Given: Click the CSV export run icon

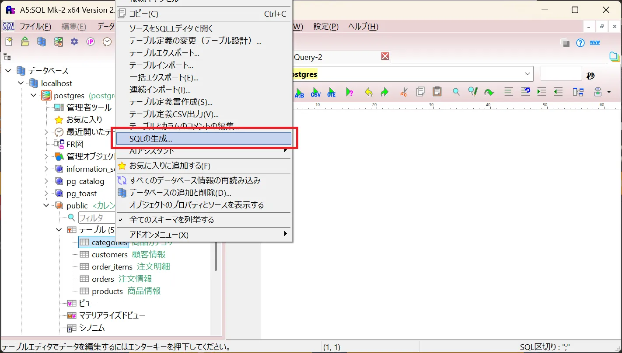Looking at the screenshot, I should click(x=315, y=92).
